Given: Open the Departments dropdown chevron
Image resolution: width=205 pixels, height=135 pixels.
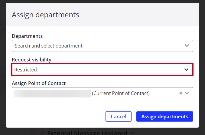Looking at the screenshot, I should [187, 46].
